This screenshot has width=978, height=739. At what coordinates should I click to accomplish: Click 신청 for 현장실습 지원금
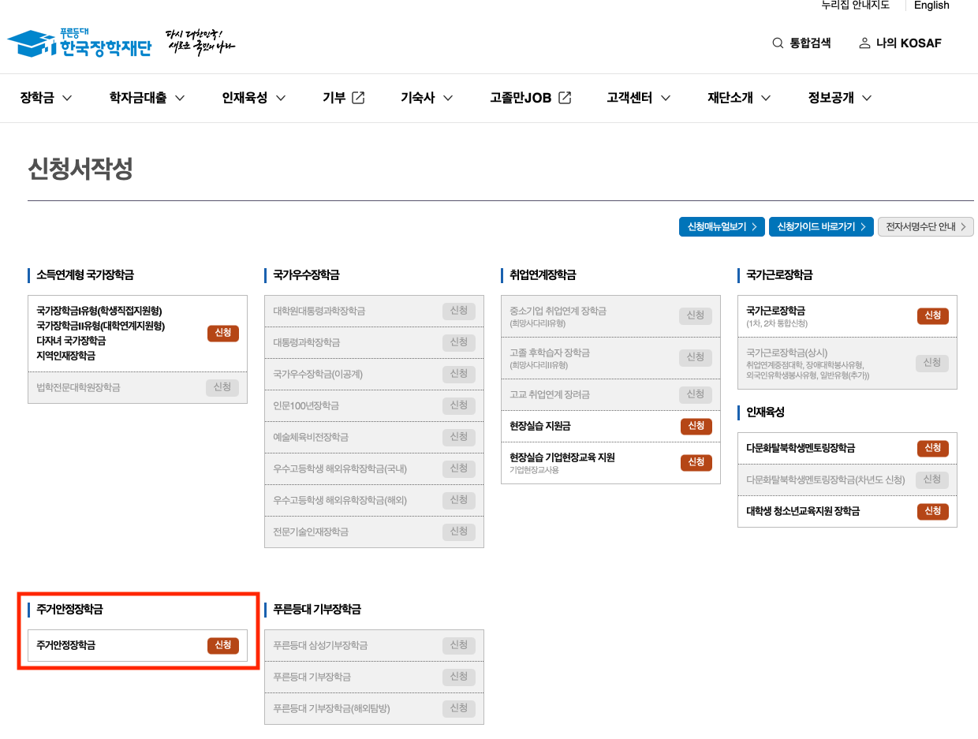coord(696,426)
